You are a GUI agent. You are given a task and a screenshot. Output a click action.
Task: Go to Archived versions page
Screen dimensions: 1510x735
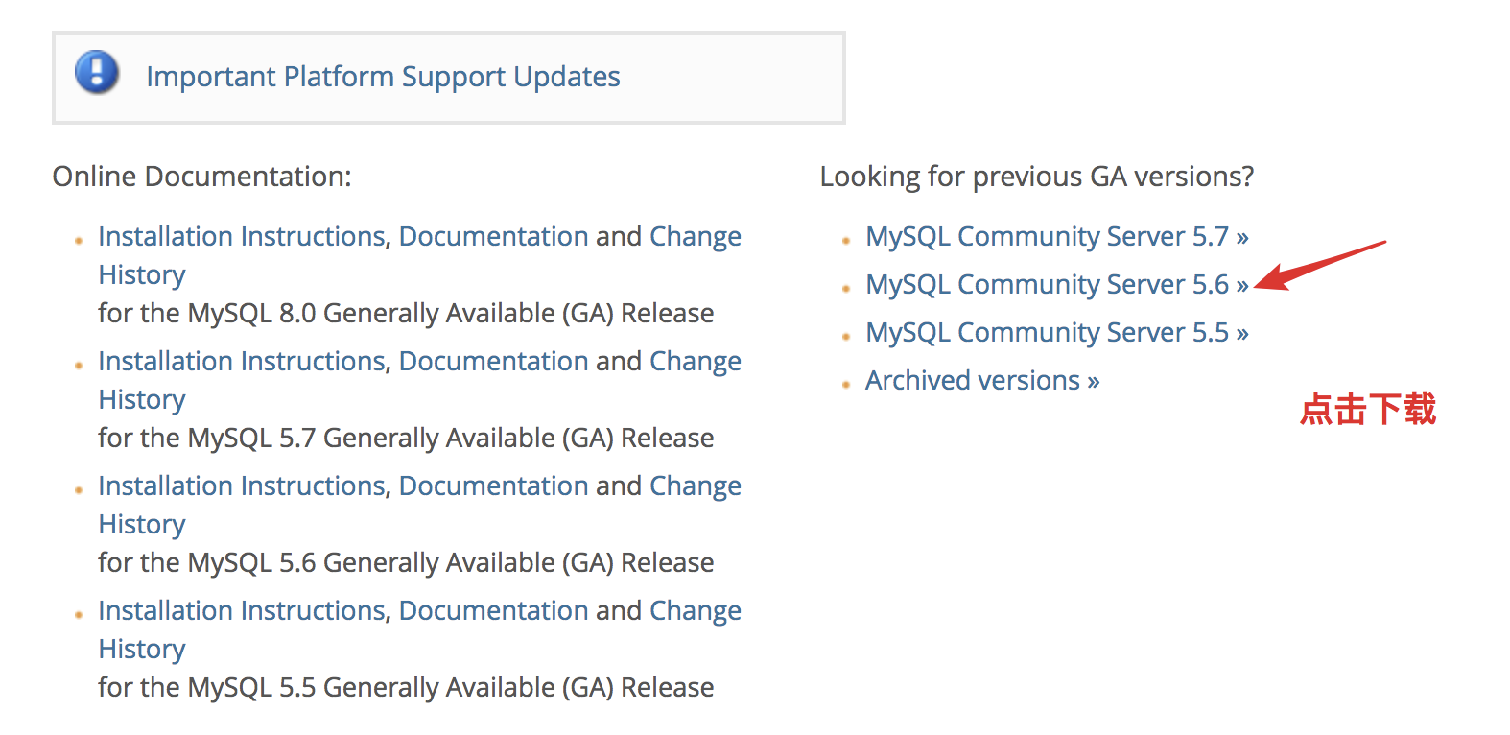[982, 380]
